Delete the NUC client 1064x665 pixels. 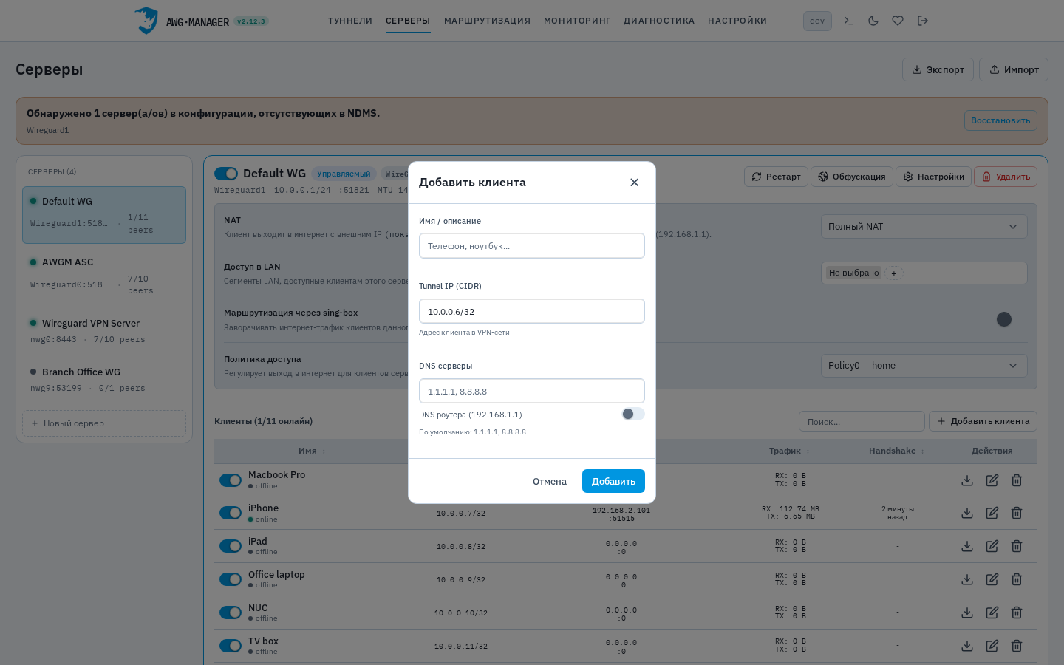coord(1017,613)
